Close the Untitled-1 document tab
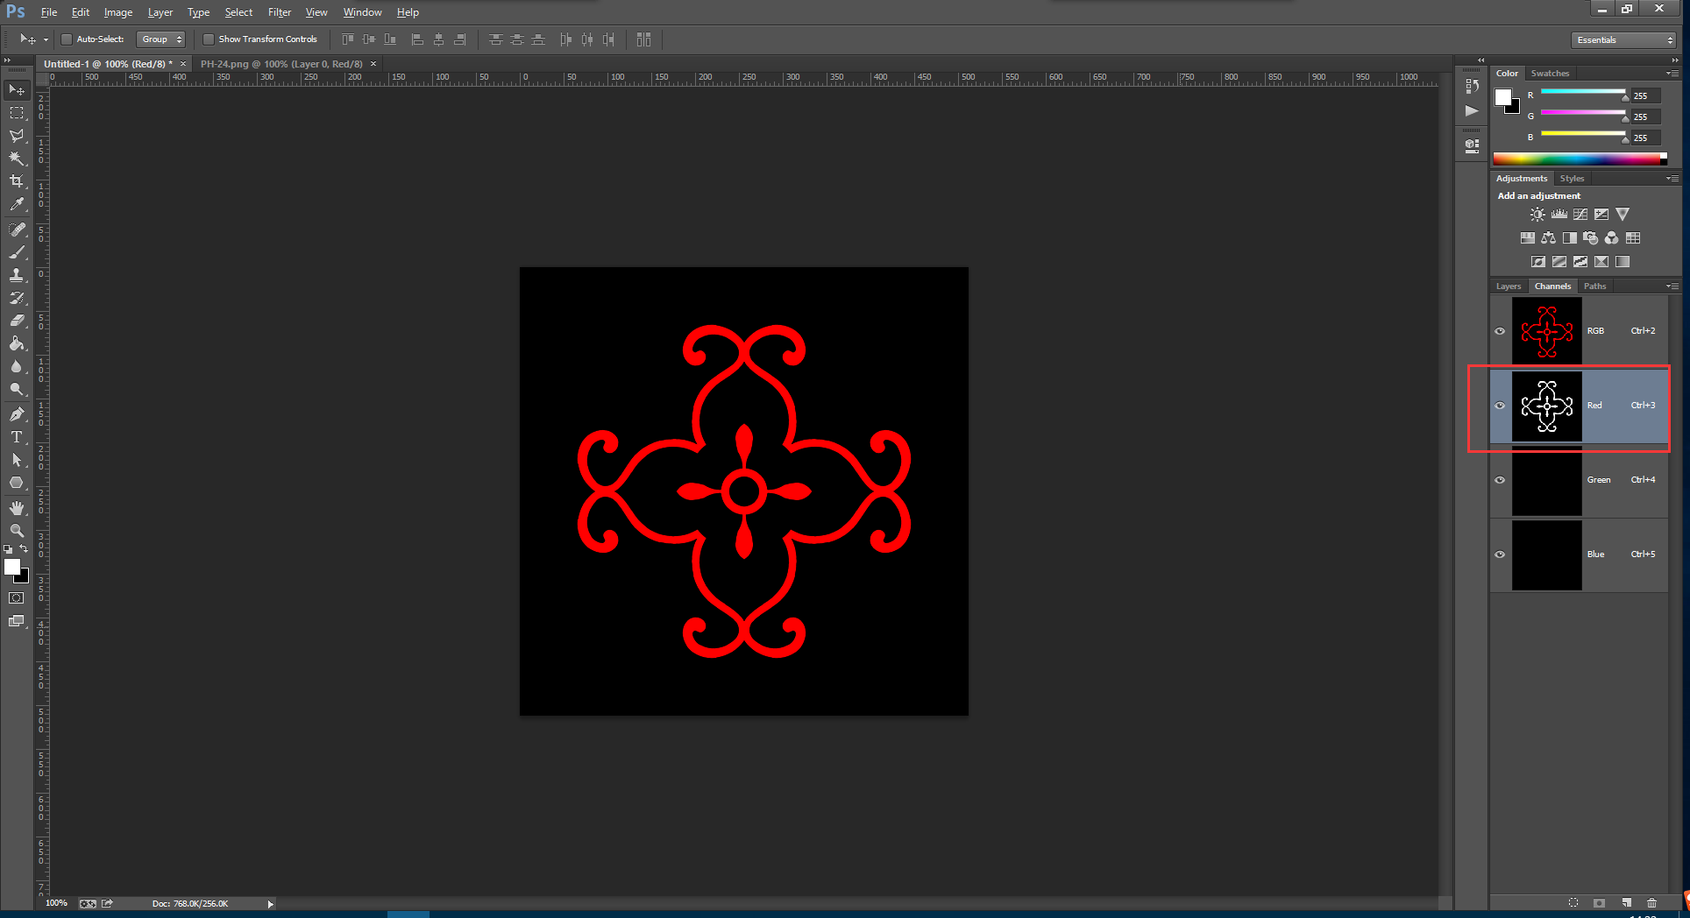The image size is (1690, 918). point(183,64)
